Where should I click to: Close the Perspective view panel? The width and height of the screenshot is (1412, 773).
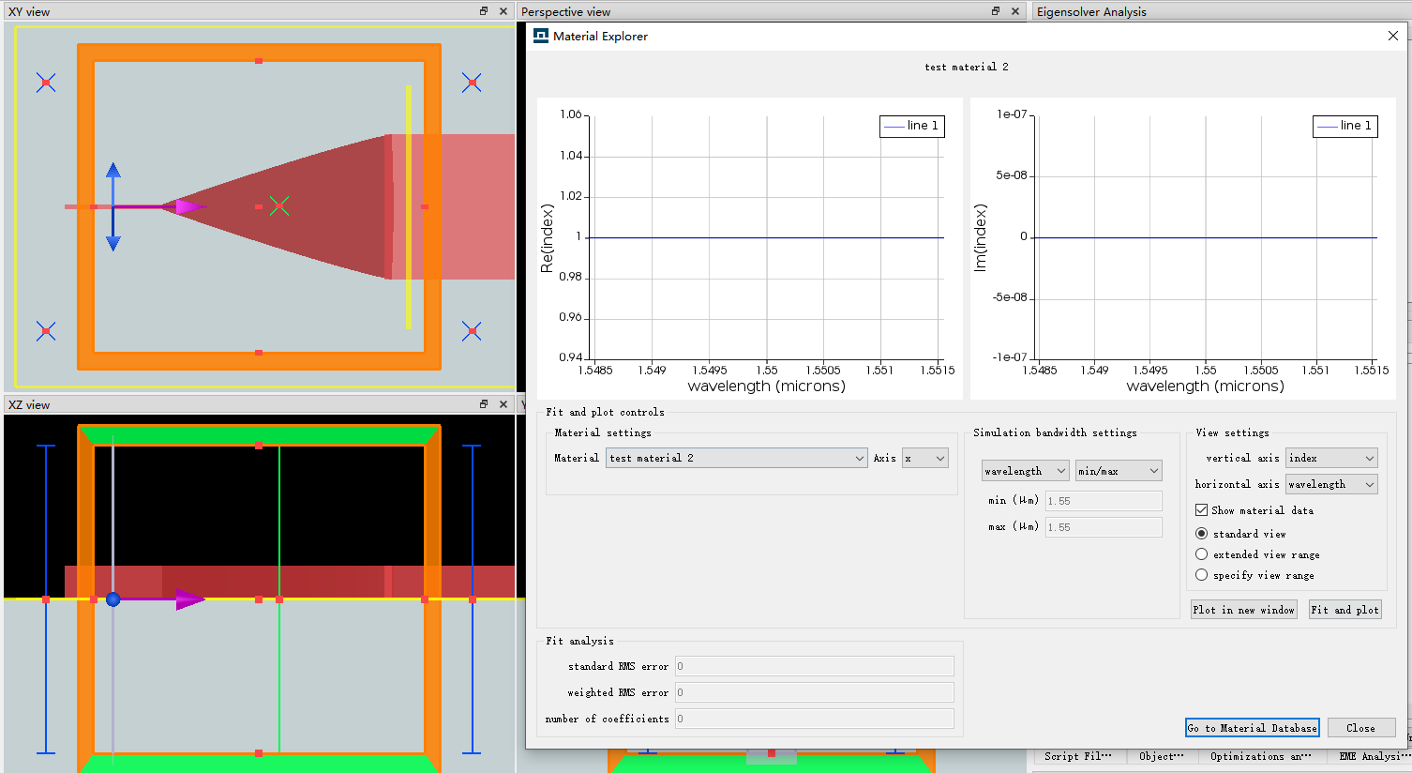pos(1015,11)
